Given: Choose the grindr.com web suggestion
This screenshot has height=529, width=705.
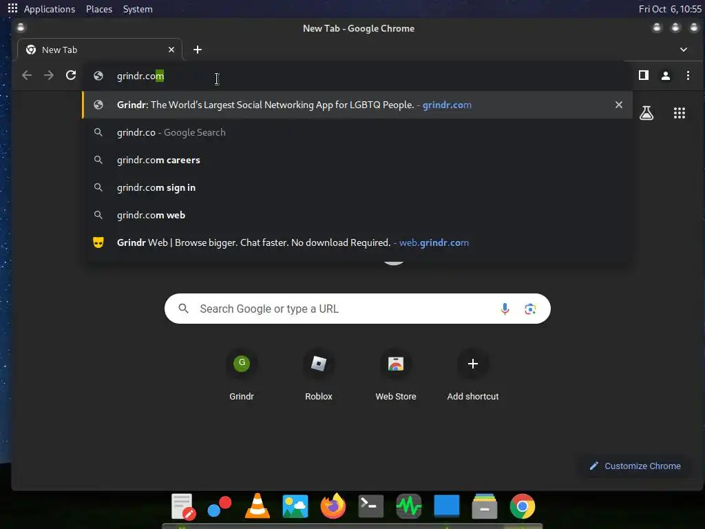Looking at the screenshot, I should click(x=357, y=215).
